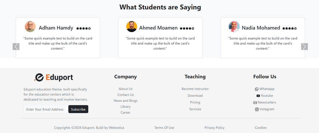Click the Instagram icon in footer
Screen dimensions: 319x133
257,109
